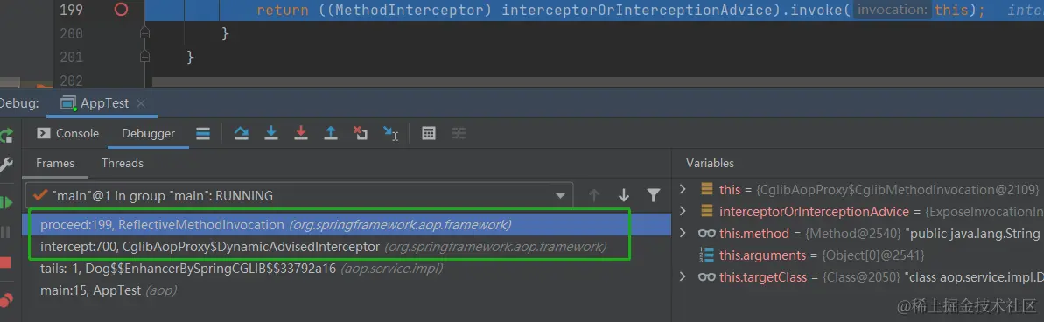This screenshot has height=322, width=1044.
Task: Click Trace Current Stream Chain icon
Action: pyautogui.click(x=459, y=134)
